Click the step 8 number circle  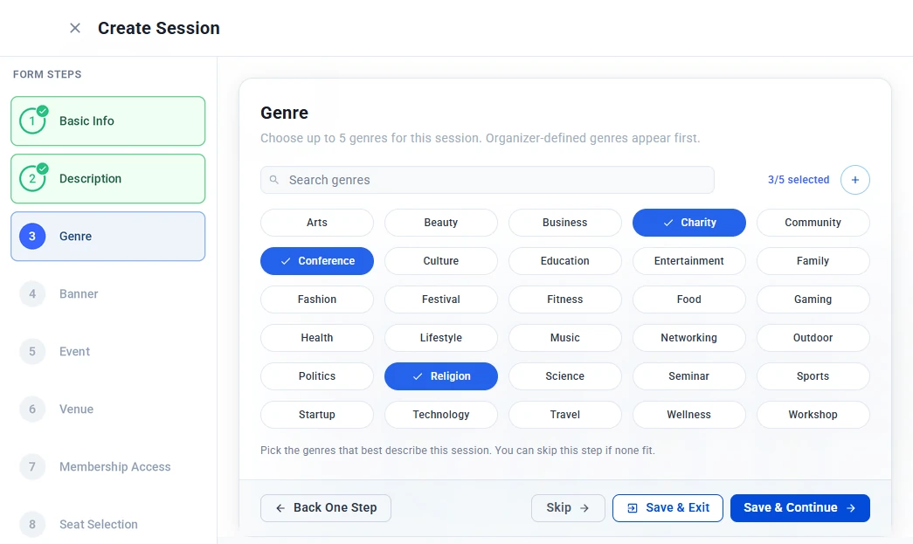32,524
